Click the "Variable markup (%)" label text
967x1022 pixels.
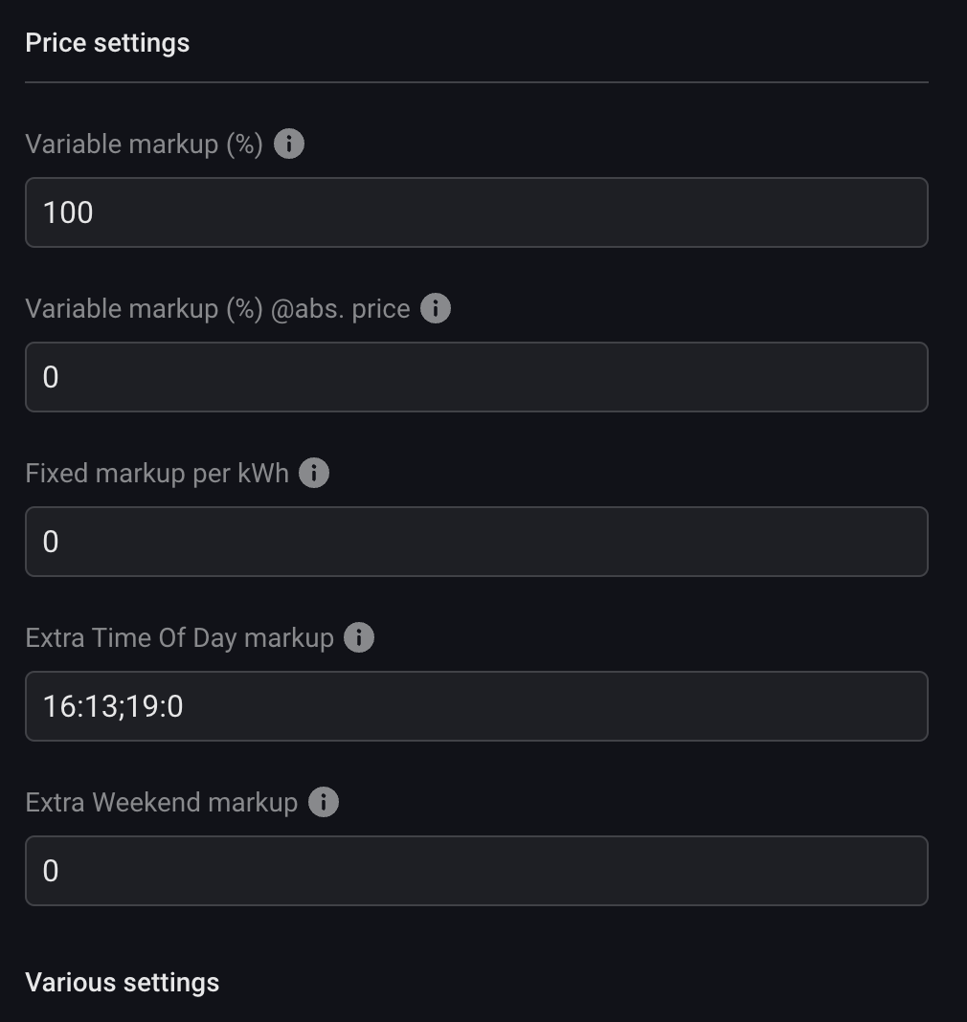[144, 144]
